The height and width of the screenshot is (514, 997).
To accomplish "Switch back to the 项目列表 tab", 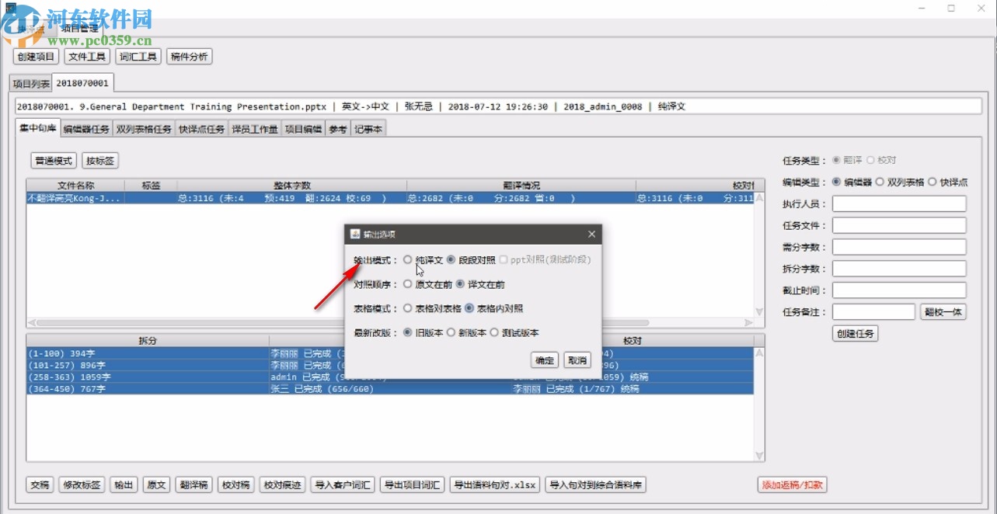I will point(30,82).
